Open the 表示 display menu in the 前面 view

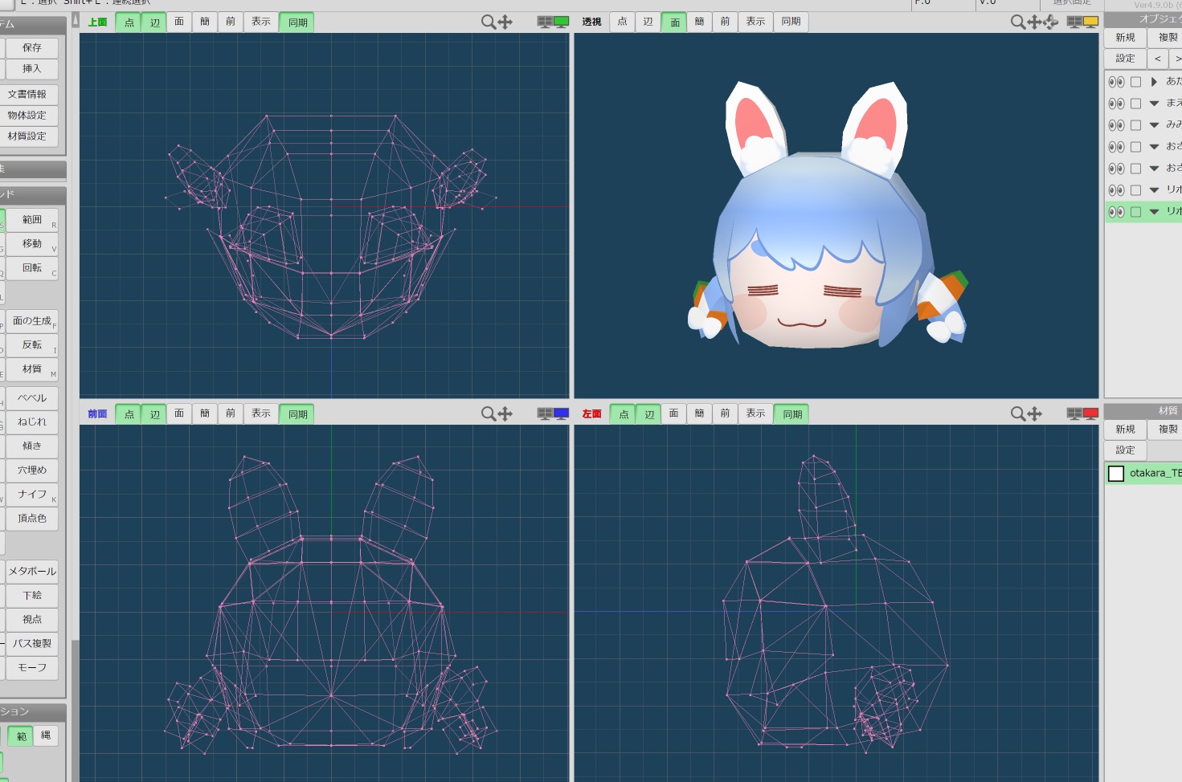tap(260, 413)
